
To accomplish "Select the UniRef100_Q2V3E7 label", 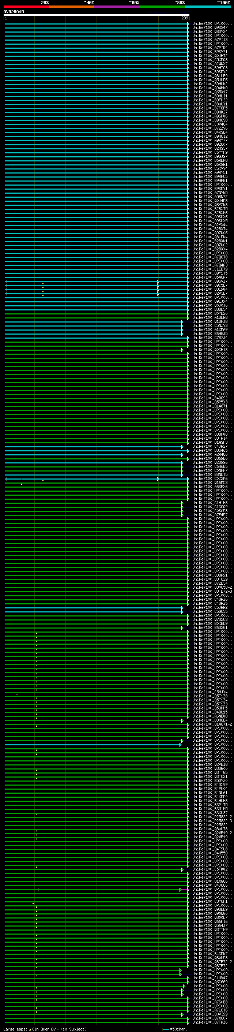I will tap(210, 293).
